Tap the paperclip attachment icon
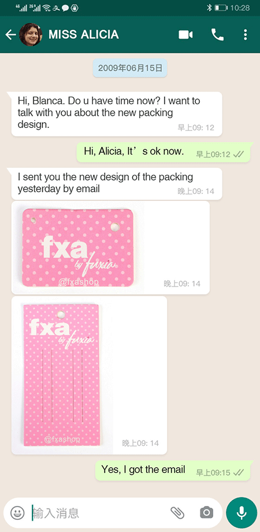Viewport: 260px width, 532px height. [177, 513]
